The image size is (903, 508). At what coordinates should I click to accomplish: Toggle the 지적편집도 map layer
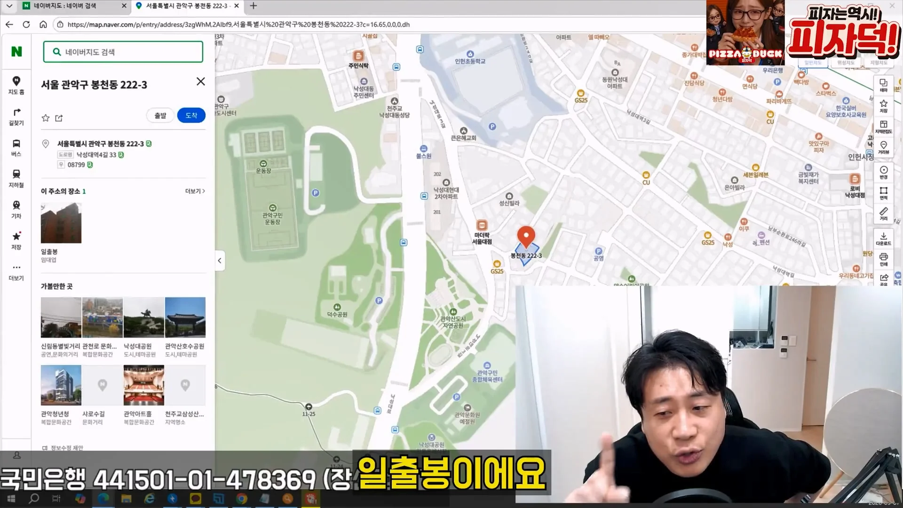click(883, 127)
